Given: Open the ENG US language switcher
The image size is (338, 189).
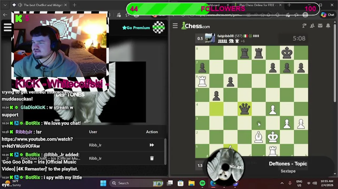Looking at the screenshot, I should coord(299,183).
